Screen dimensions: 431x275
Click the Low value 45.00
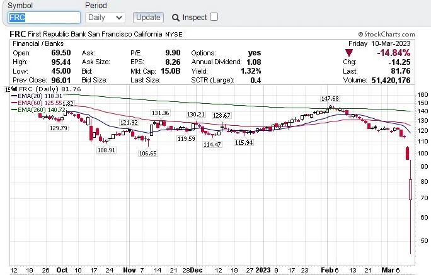[x=61, y=71]
